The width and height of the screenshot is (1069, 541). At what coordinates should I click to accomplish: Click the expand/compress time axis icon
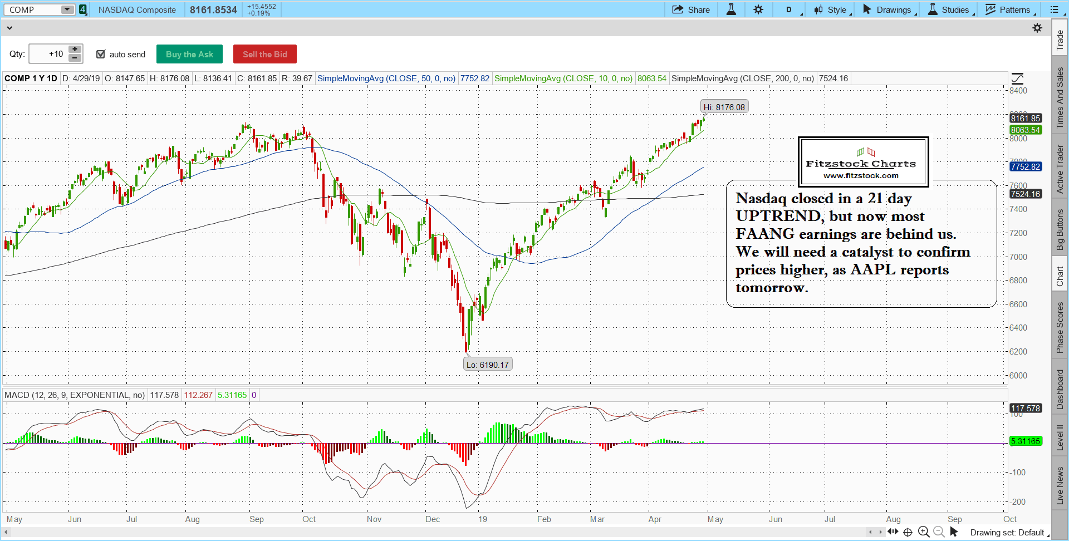(x=893, y=532)
